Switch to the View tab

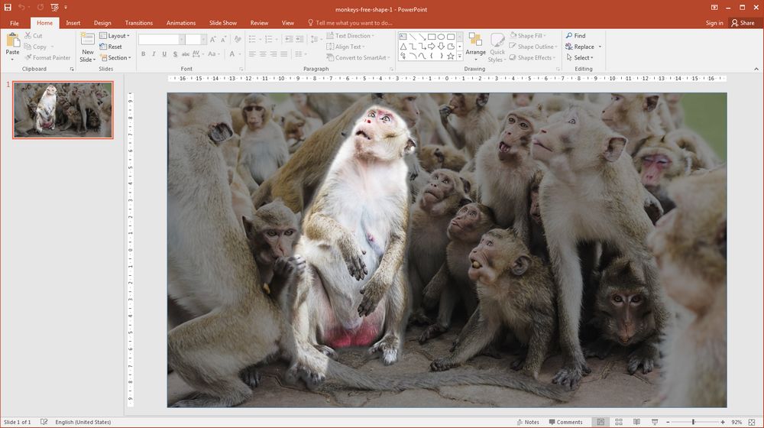[x=288, y=23]
